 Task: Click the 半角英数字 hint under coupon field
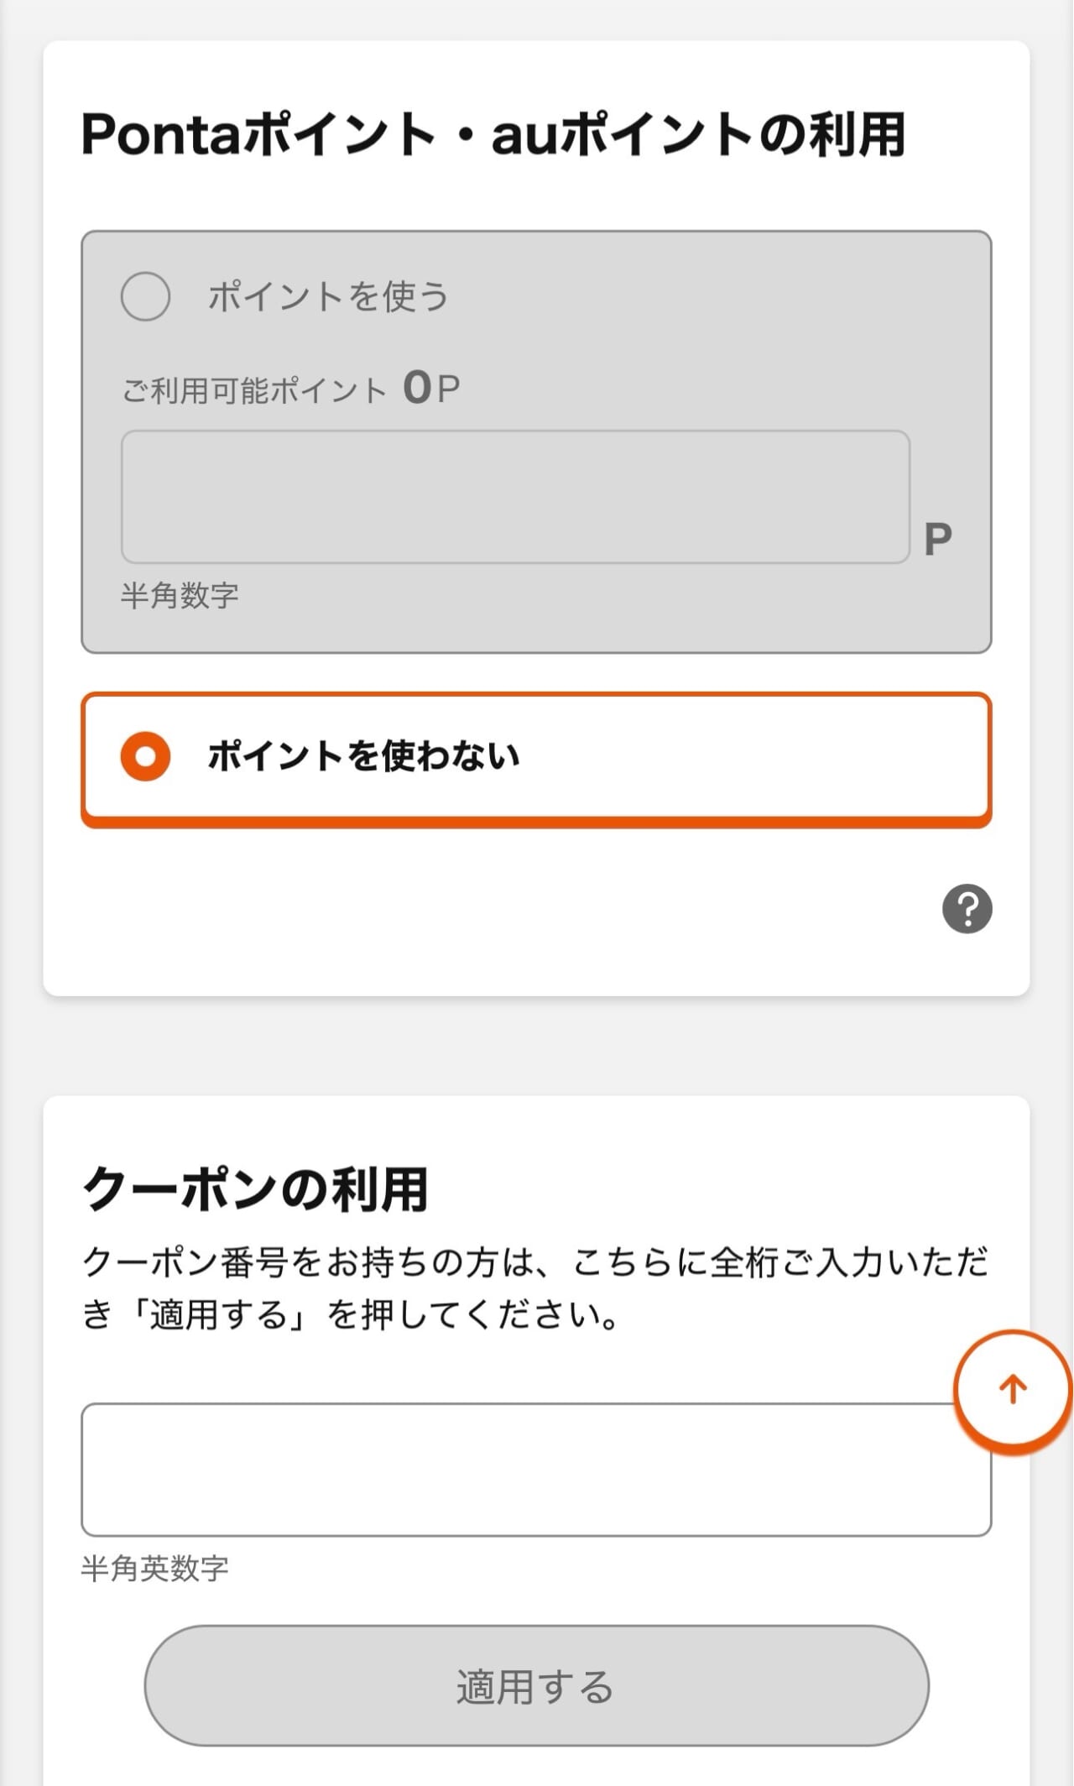point(155,1568)
